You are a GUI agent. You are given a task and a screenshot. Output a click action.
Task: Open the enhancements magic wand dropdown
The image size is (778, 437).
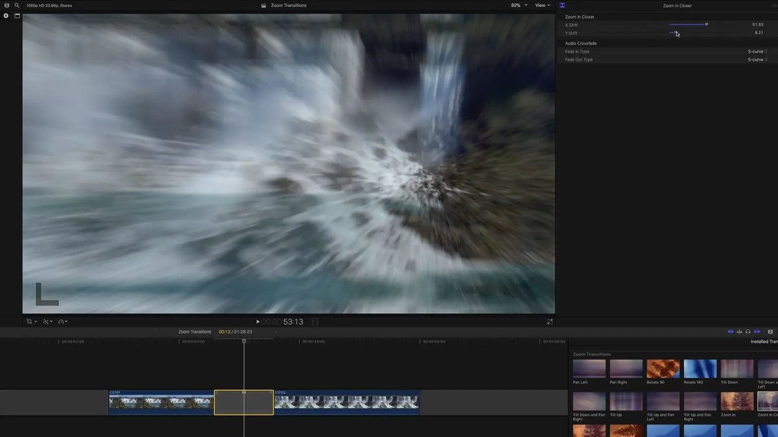click(49, 321)
